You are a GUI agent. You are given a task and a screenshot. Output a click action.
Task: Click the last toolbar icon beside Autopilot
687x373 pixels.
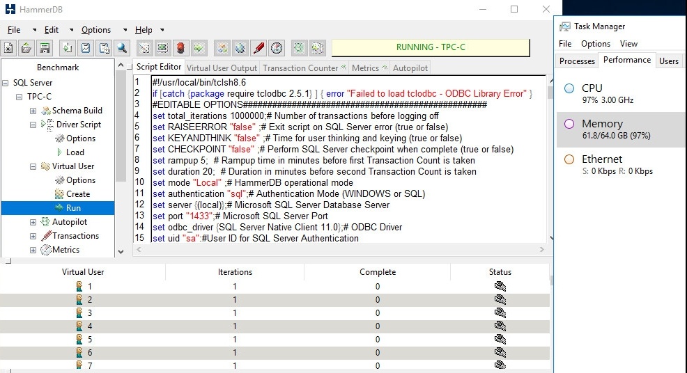tap(317, 48)
